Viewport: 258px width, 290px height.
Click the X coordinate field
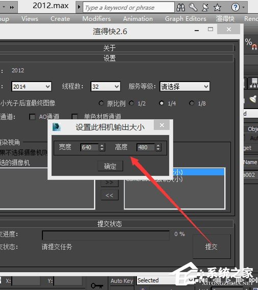click(26, 281)
